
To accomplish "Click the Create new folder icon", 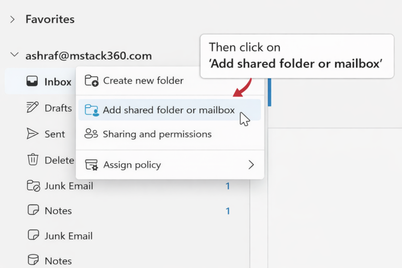I will click(92, 81).
